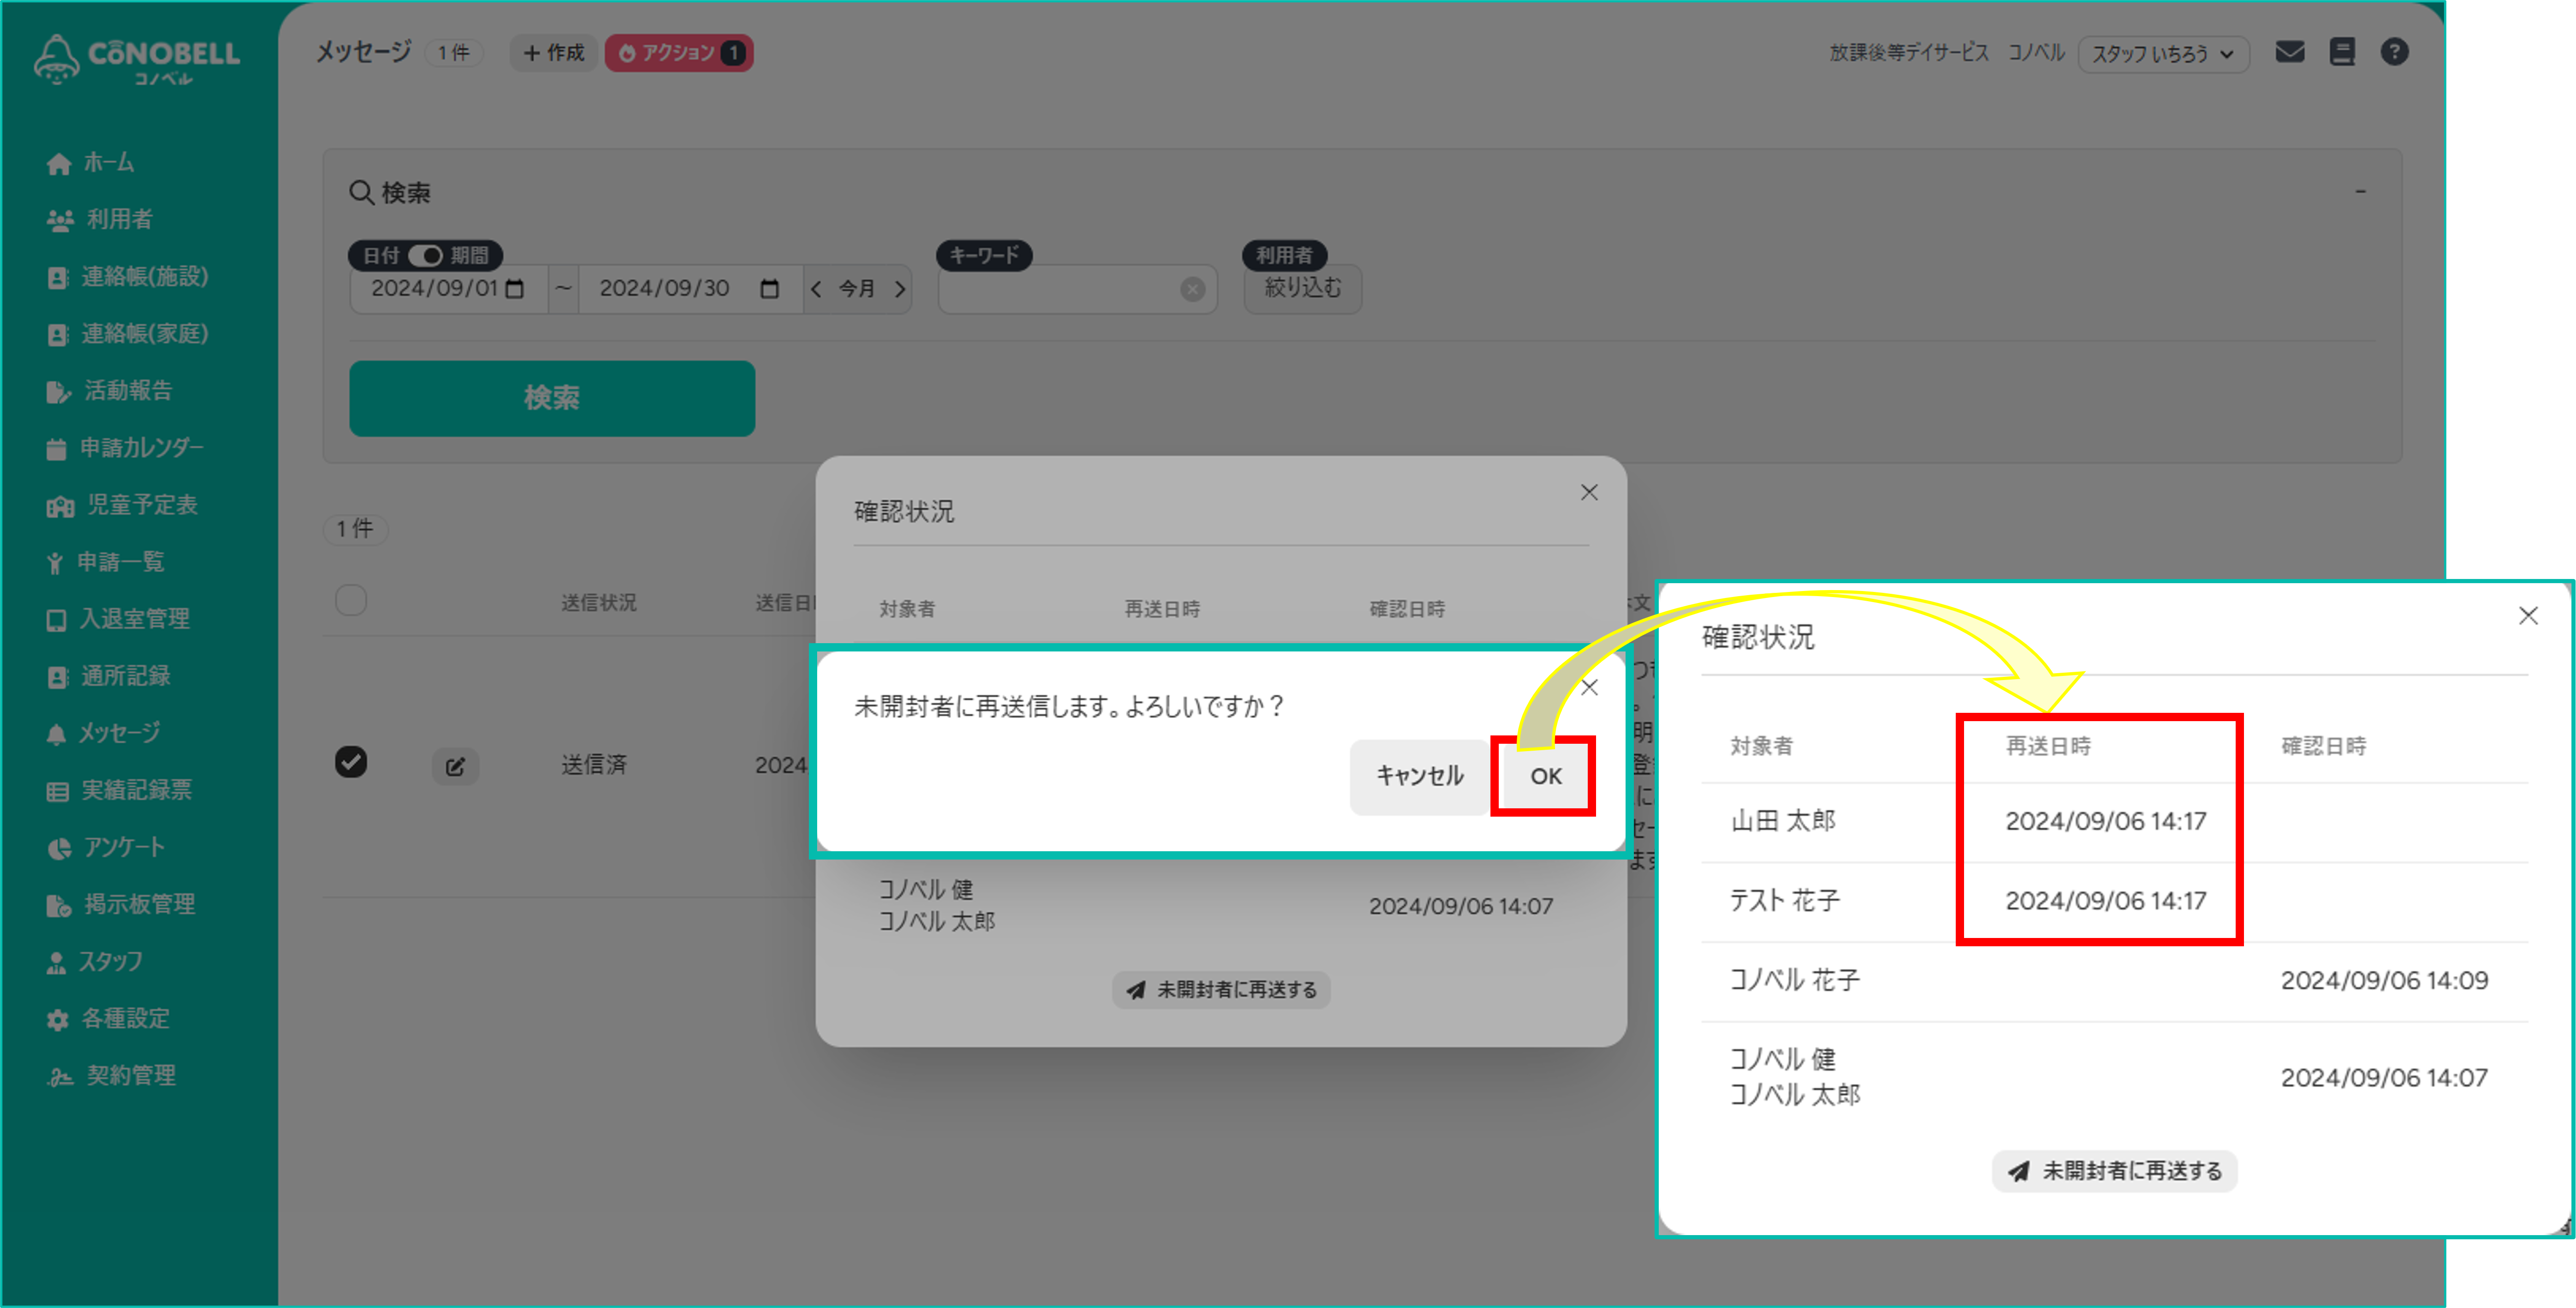Image resolution: width=2576 pixels, height=1308 pixels.
Task: Click the スタッフ person icon
Action: point(56,963)
